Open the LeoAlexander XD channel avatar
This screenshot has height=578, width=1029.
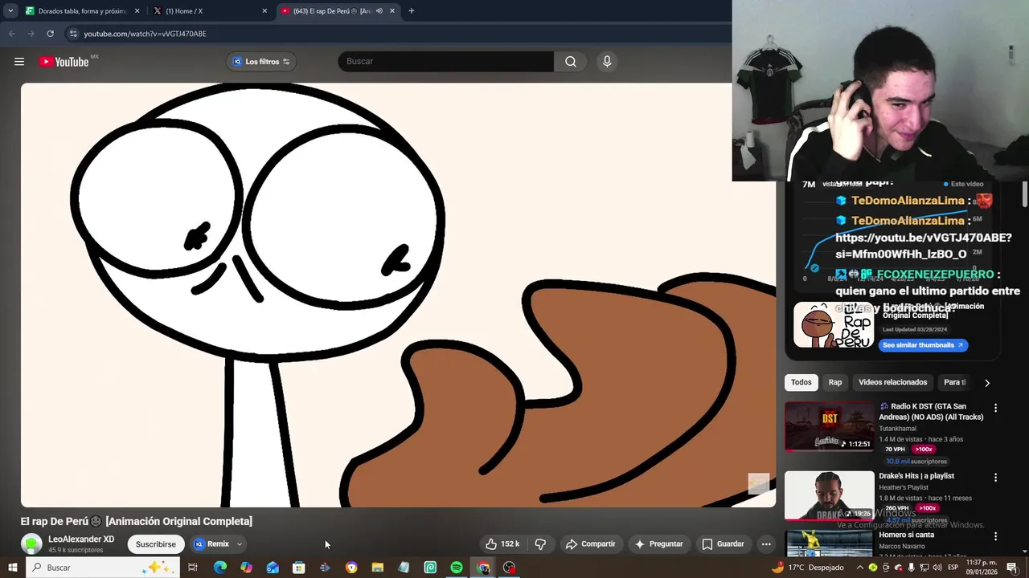(x=31, y=543)
